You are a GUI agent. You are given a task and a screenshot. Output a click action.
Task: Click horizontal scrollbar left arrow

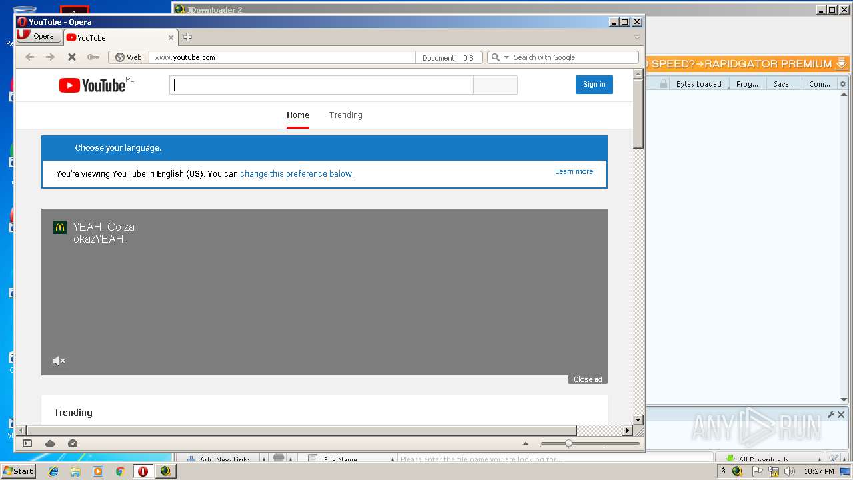[x=21, y=431]
